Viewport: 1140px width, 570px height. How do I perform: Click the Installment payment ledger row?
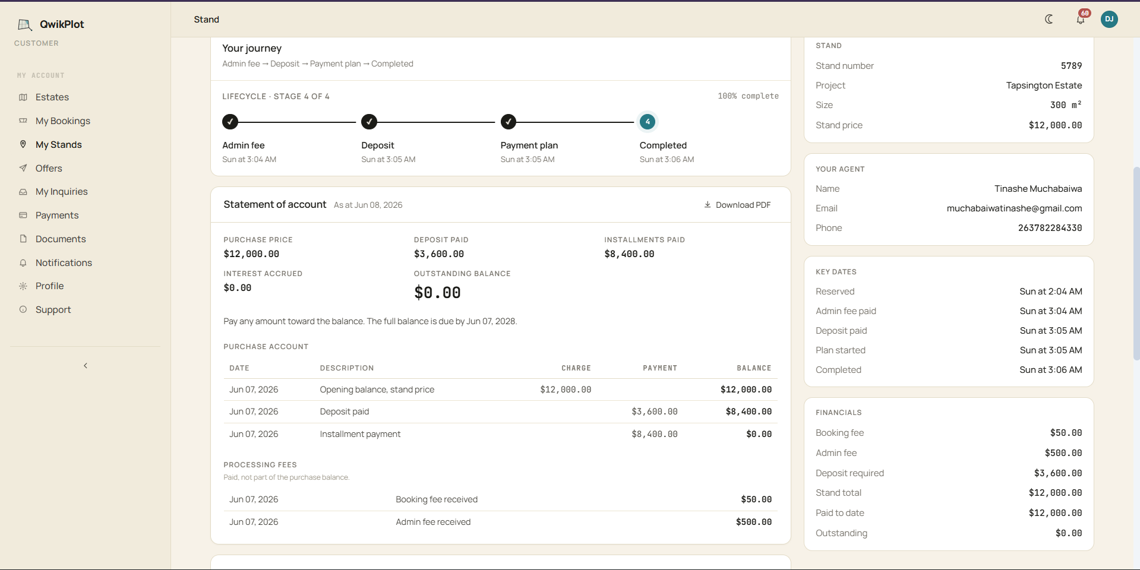point(500,434)
